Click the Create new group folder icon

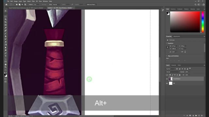196,116
